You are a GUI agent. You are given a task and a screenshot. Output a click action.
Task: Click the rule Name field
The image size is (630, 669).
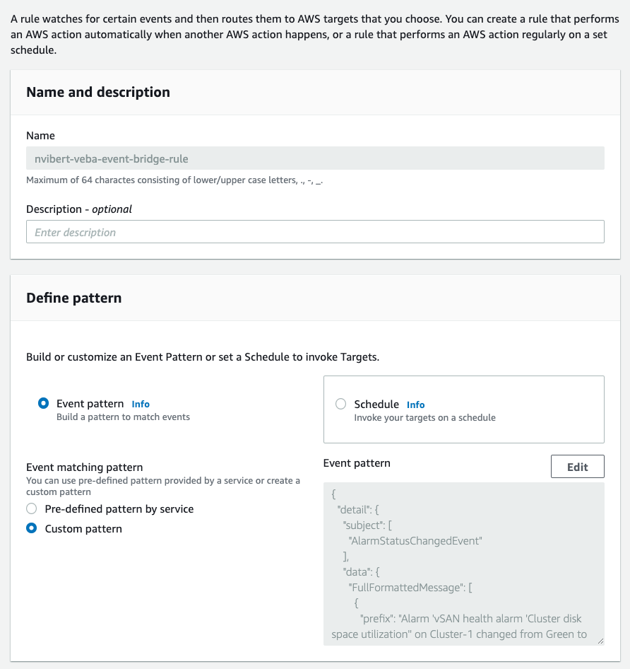pos(315,158)
